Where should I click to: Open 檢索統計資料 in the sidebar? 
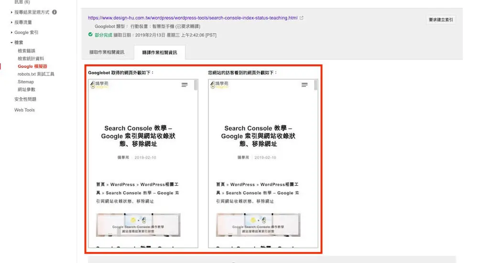[x=31, y=58]
